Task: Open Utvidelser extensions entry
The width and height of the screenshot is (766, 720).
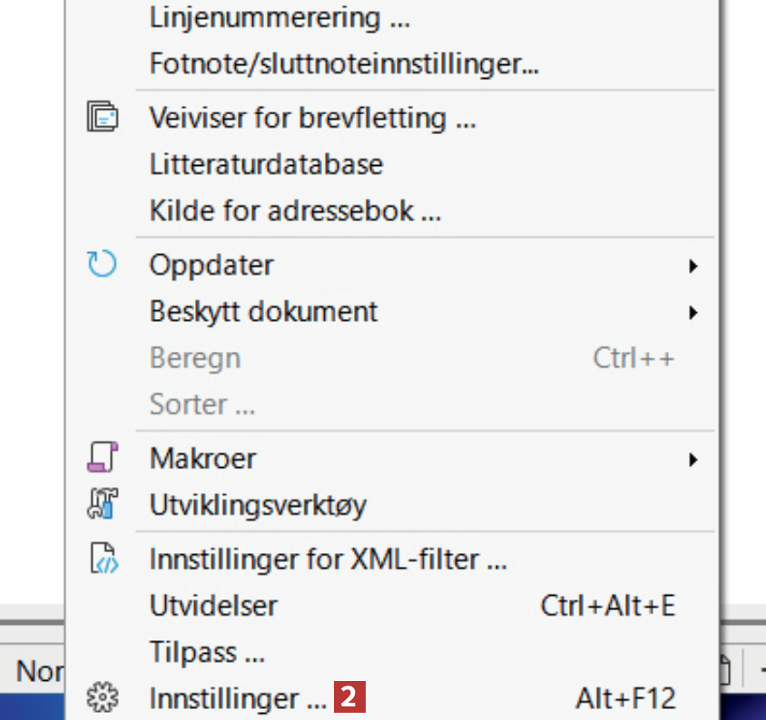Action: (x=213, y=606)
